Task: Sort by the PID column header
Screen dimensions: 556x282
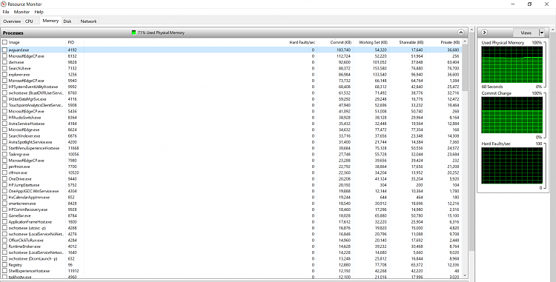Action: tap(74, 42)
